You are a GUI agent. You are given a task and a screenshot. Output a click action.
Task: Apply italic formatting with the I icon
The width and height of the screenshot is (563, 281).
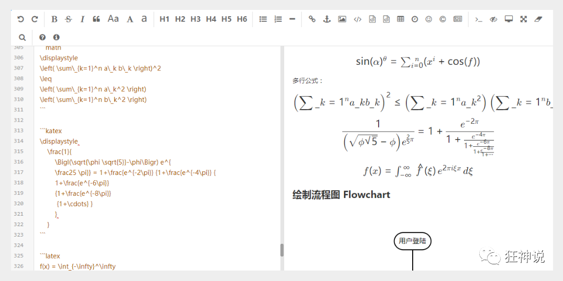click(x=82, y=19)
